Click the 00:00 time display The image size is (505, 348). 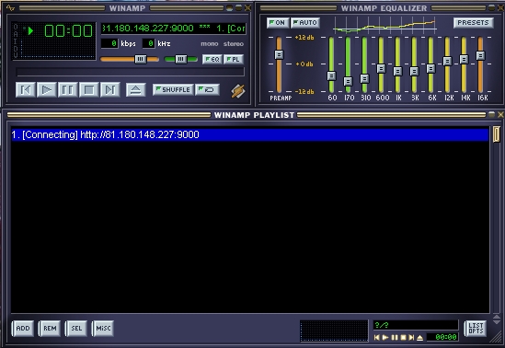69,31
